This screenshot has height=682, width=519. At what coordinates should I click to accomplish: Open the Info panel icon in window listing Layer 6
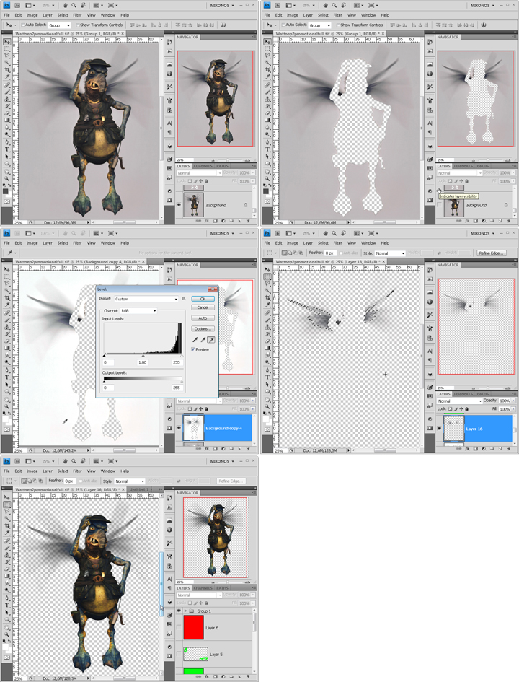(169, 530)
